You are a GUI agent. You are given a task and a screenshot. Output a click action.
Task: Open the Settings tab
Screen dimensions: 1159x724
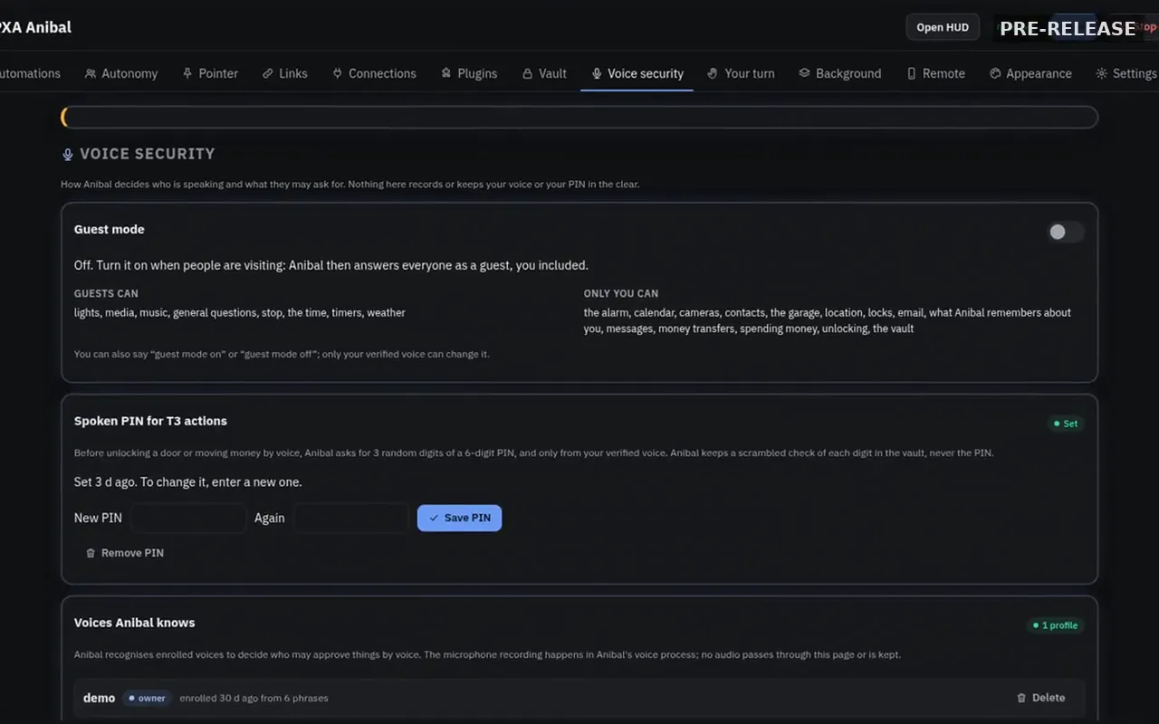[1125, 73]
